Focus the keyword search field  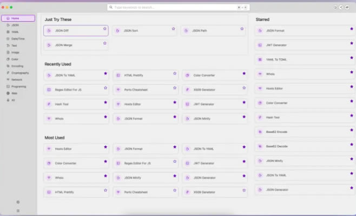coord(173,8)
